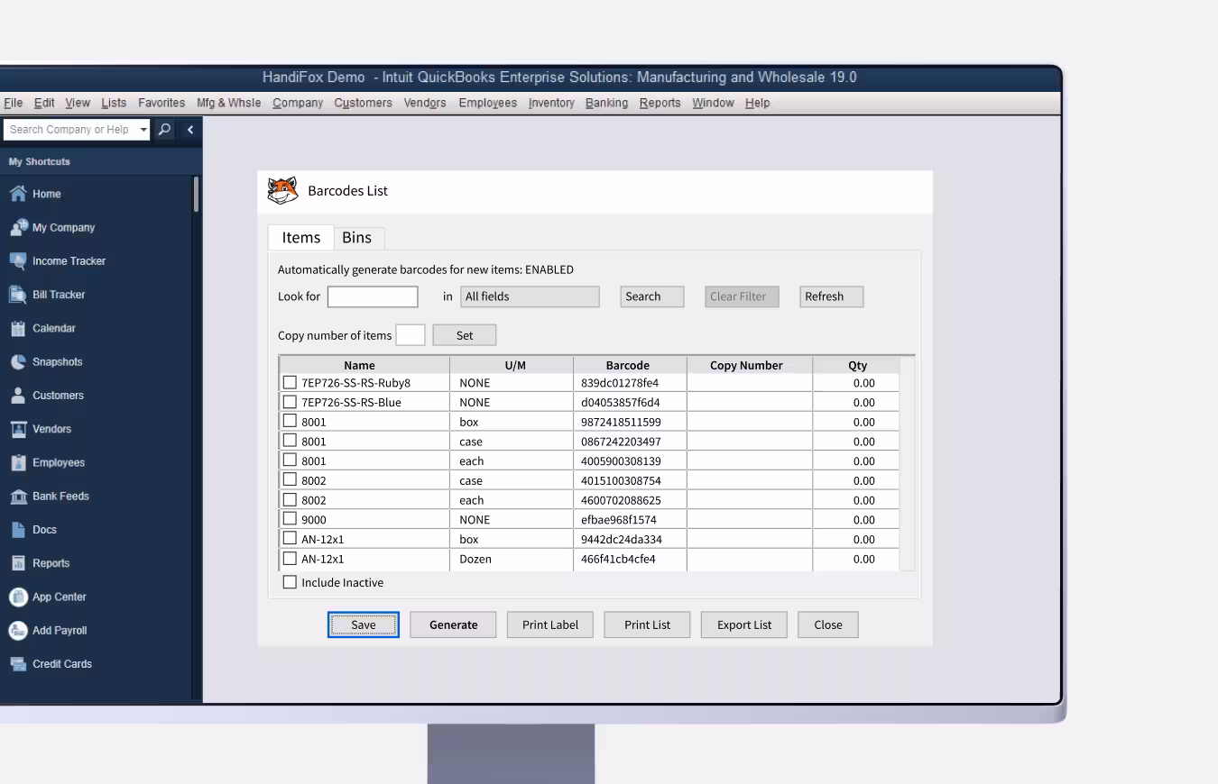Viewport: 1218px width, 784px height.
Task: Select barcode cell 4015100308754
Action: pos(630,480)
